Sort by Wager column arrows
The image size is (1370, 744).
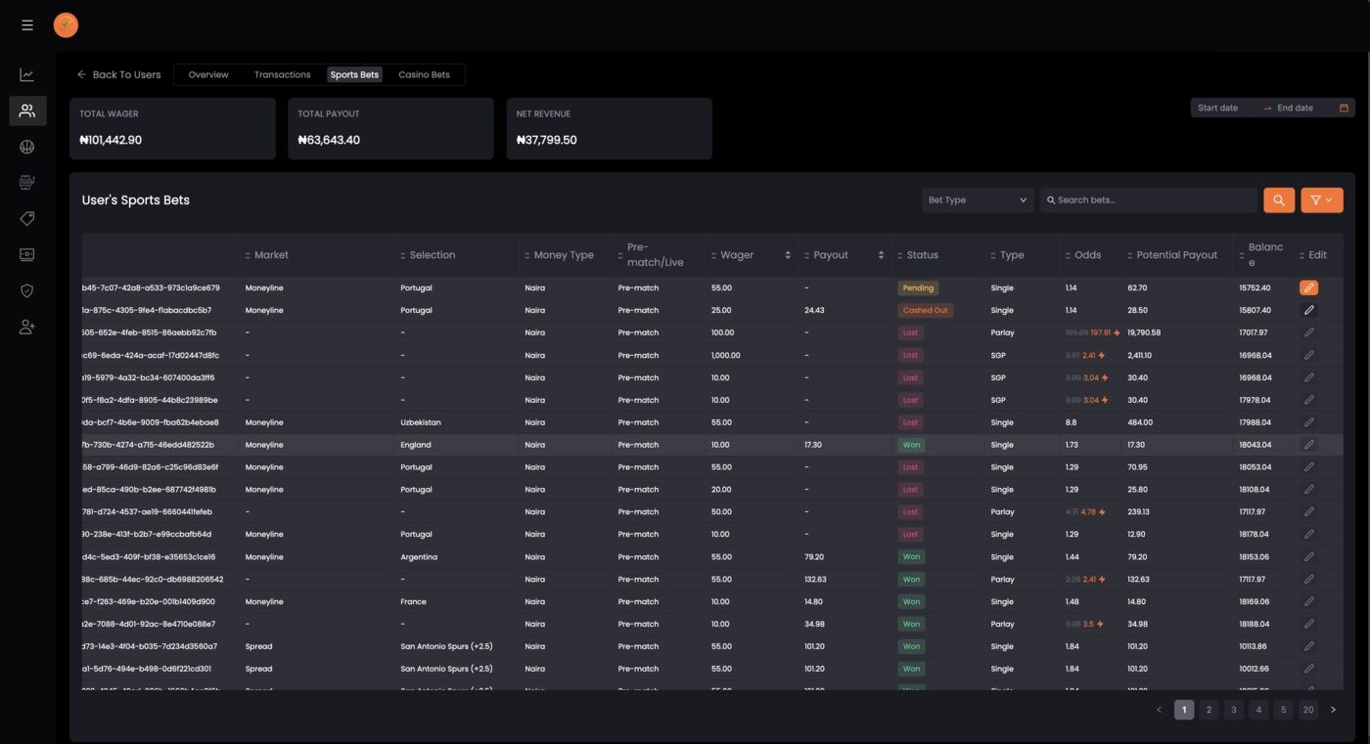click(x=788, y=255)
